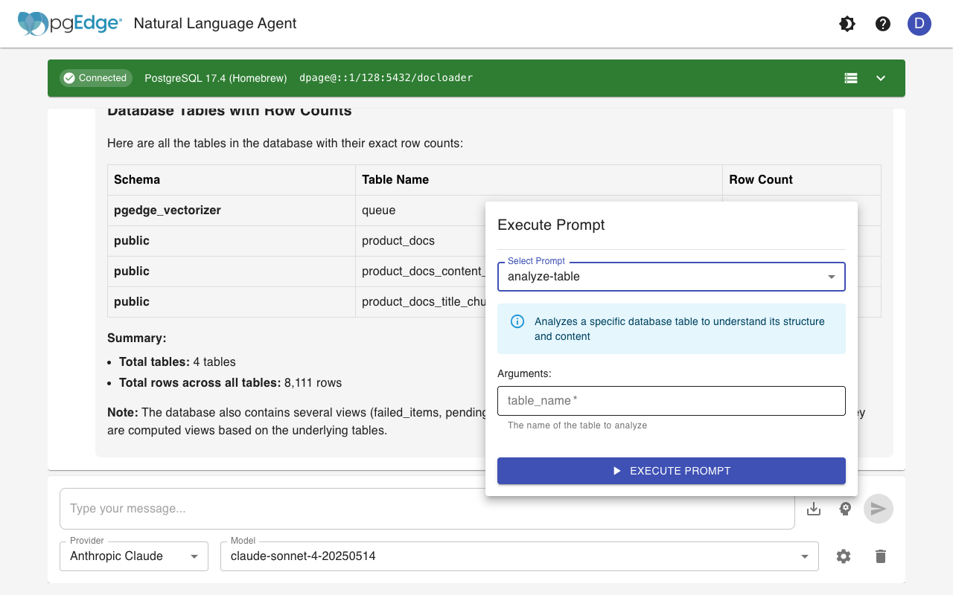Click the message text input box
Image resolution: width=953 pixels, height=595 pixels.
[427, 509]
